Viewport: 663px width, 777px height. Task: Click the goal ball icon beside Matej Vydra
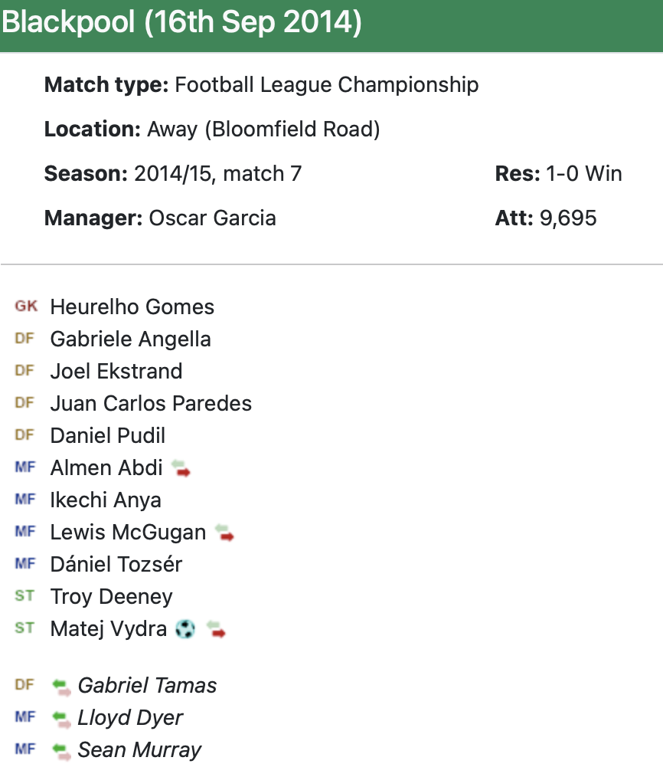tap(185, 629)
